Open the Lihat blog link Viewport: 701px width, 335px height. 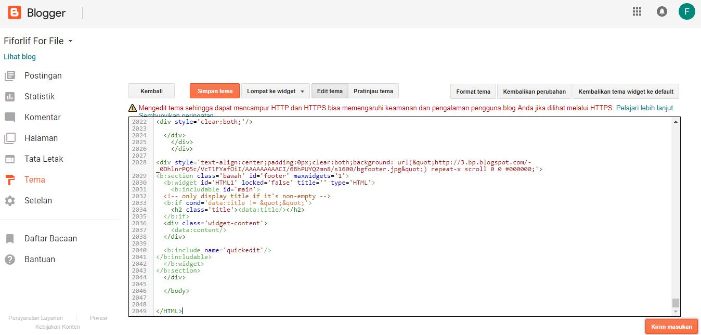click(x=20, y=57)
